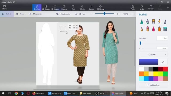This screenshot has width=171, height=96.
Task: Pick the yellow colour swatch
Action: coord(156,74)
